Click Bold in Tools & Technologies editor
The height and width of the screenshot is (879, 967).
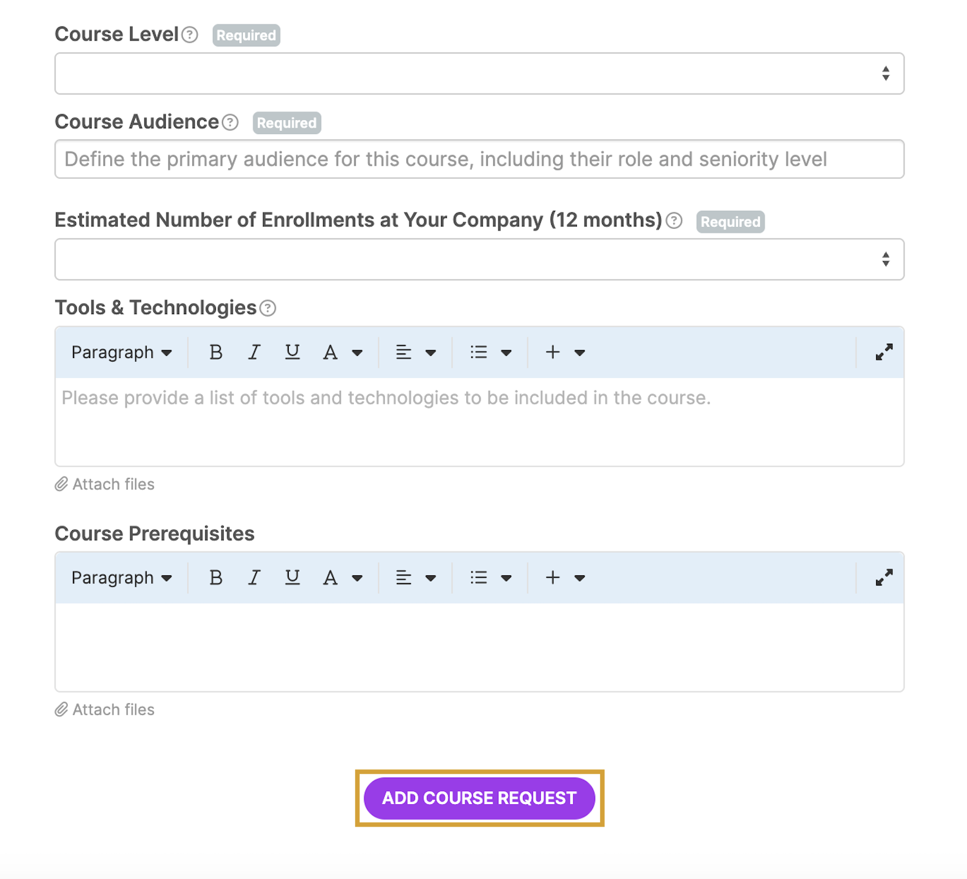coord(216,352)
